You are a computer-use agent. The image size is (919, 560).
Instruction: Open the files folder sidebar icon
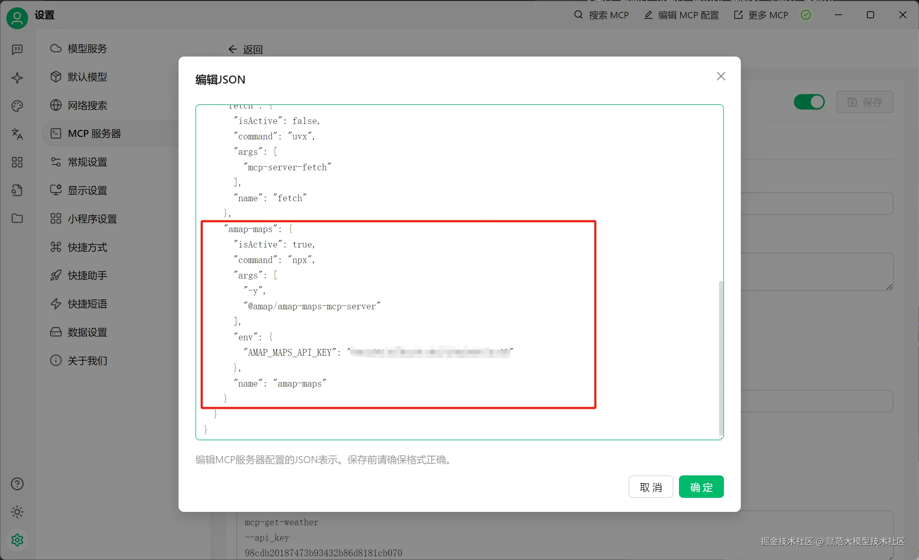[17, 218]
